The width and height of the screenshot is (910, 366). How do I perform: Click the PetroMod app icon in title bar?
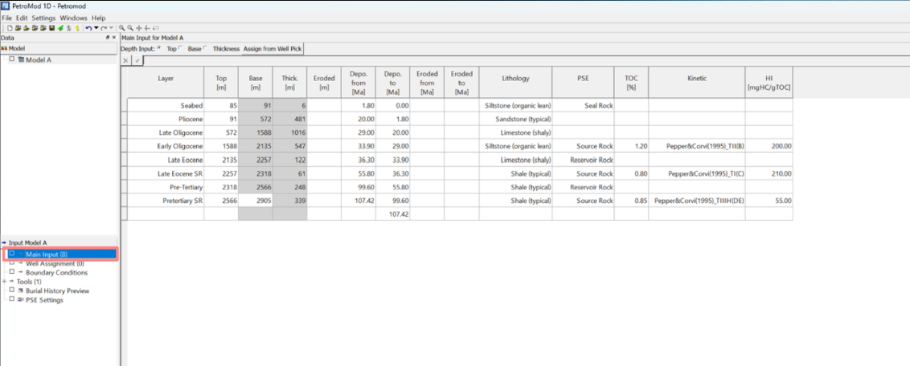click(5, 7)
